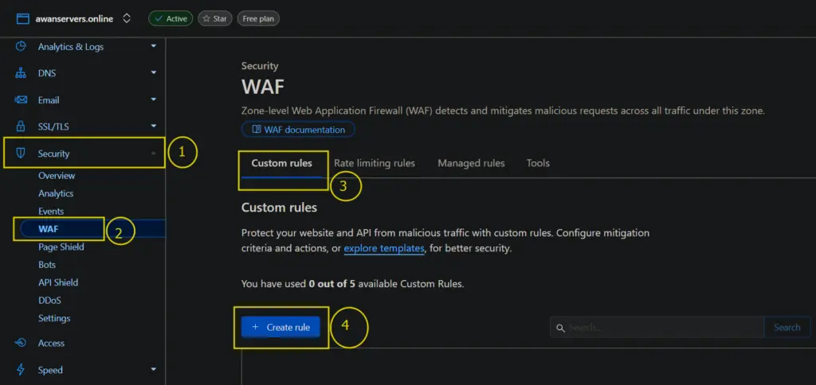Click the website icon beside awanservers.online
This screenshot has height=385, width=816.
click(22, 19)
